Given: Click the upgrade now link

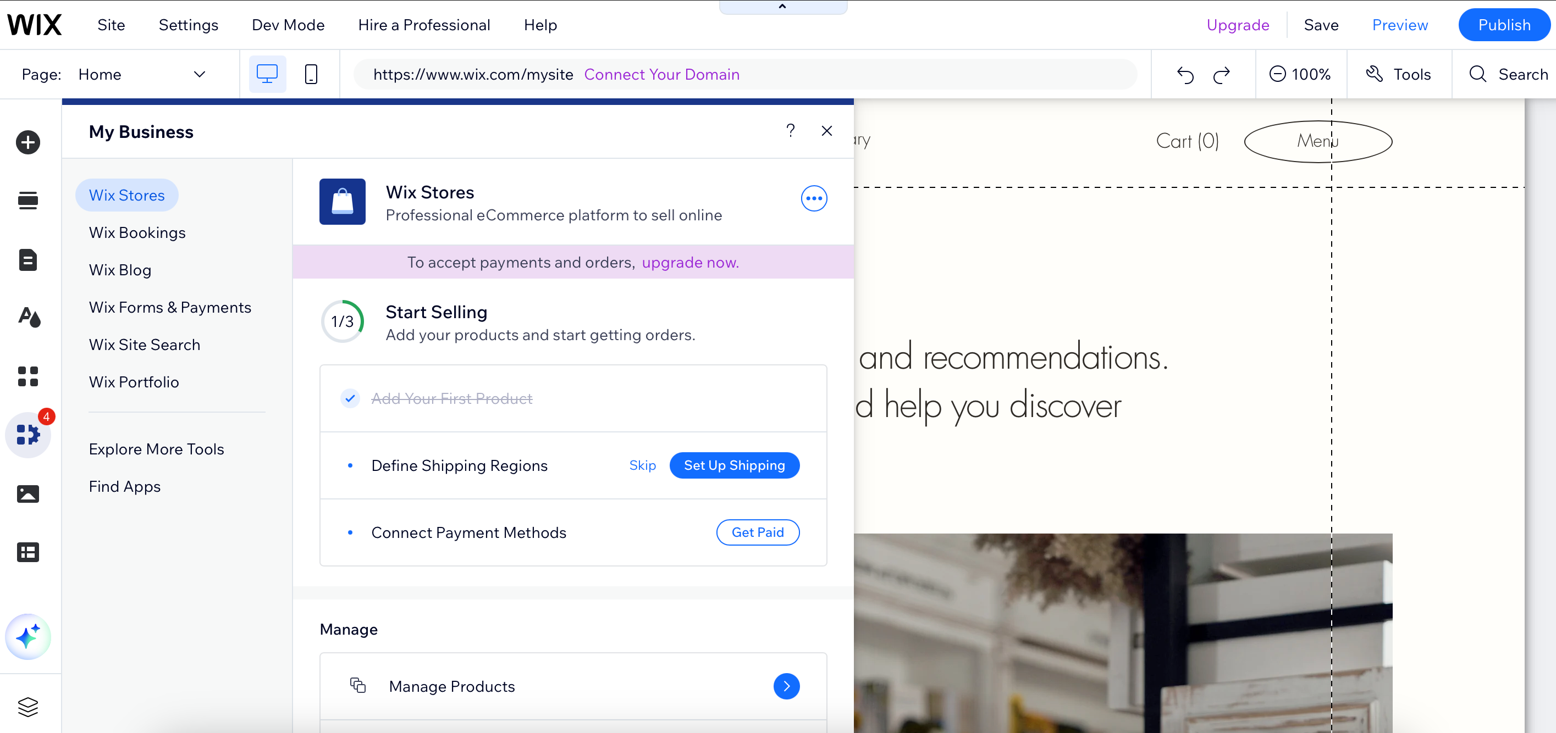Looking at the screenshot, I should [x=691, y=262].
